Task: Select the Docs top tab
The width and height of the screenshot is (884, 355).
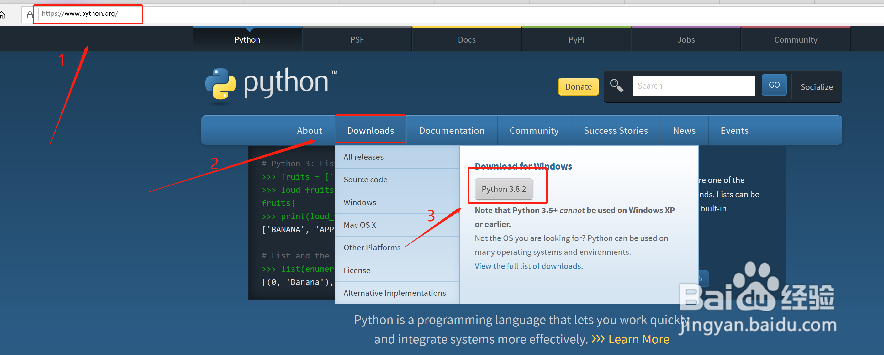Action: click(x=467, y=39)
